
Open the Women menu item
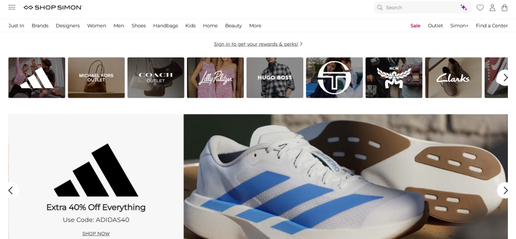coord(96,26)
